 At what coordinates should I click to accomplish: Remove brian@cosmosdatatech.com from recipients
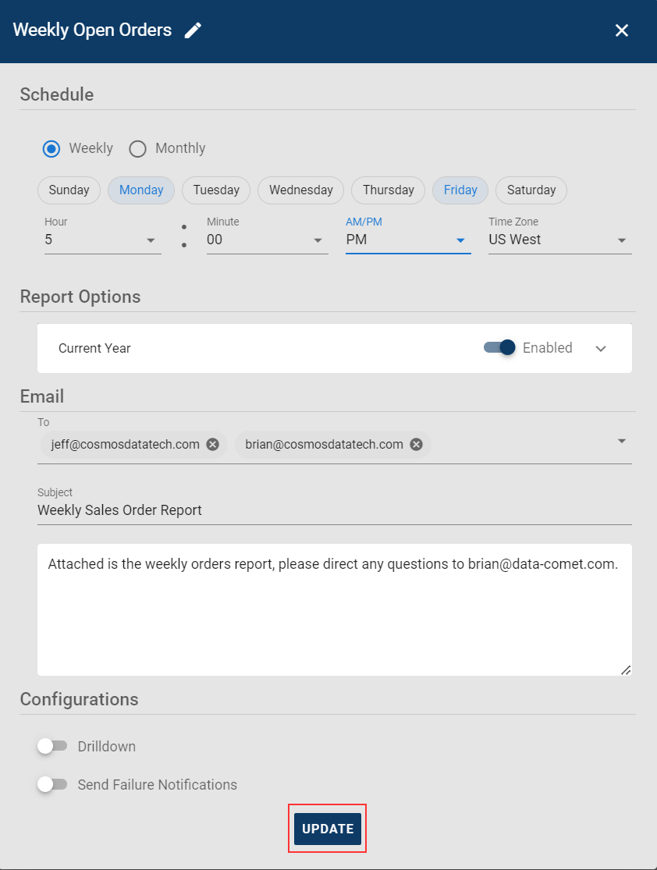[416, 444]
